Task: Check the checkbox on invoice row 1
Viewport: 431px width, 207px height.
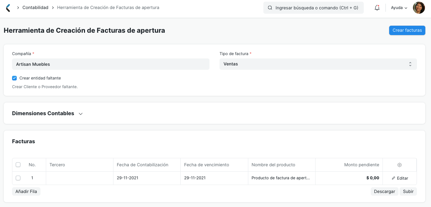Action: coord(18,178)
